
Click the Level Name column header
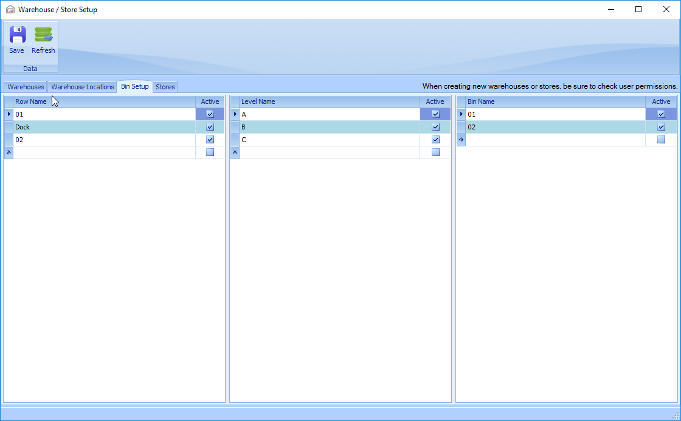[328, 101]
